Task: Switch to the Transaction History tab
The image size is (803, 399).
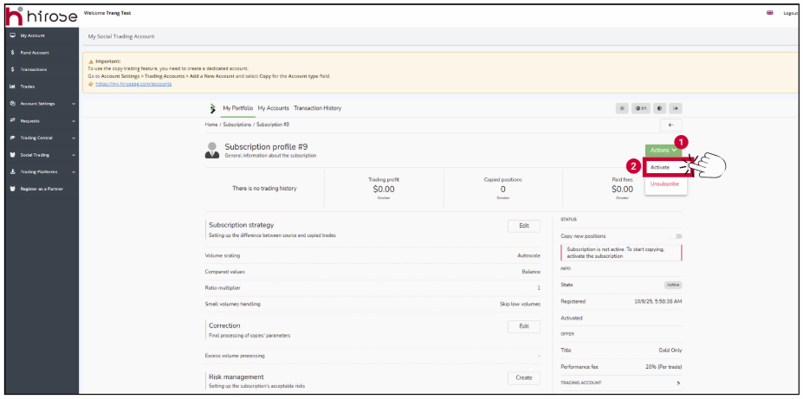Action: click(x=317, y=108)
